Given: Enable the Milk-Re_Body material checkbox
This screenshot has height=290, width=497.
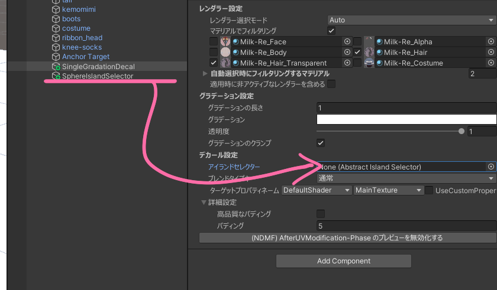Looking at the screenshot, I should (214, 53).
